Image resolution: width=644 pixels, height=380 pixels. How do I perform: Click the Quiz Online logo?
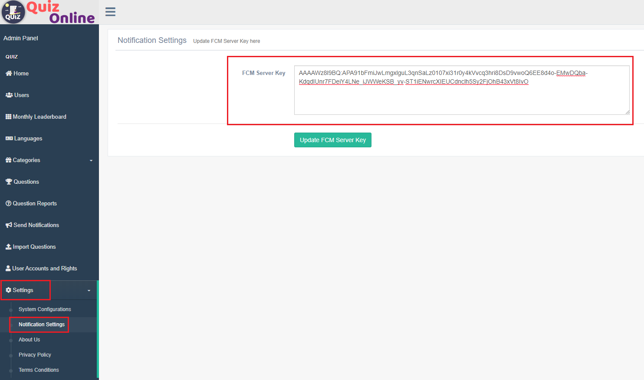click(x=48, y=12)
